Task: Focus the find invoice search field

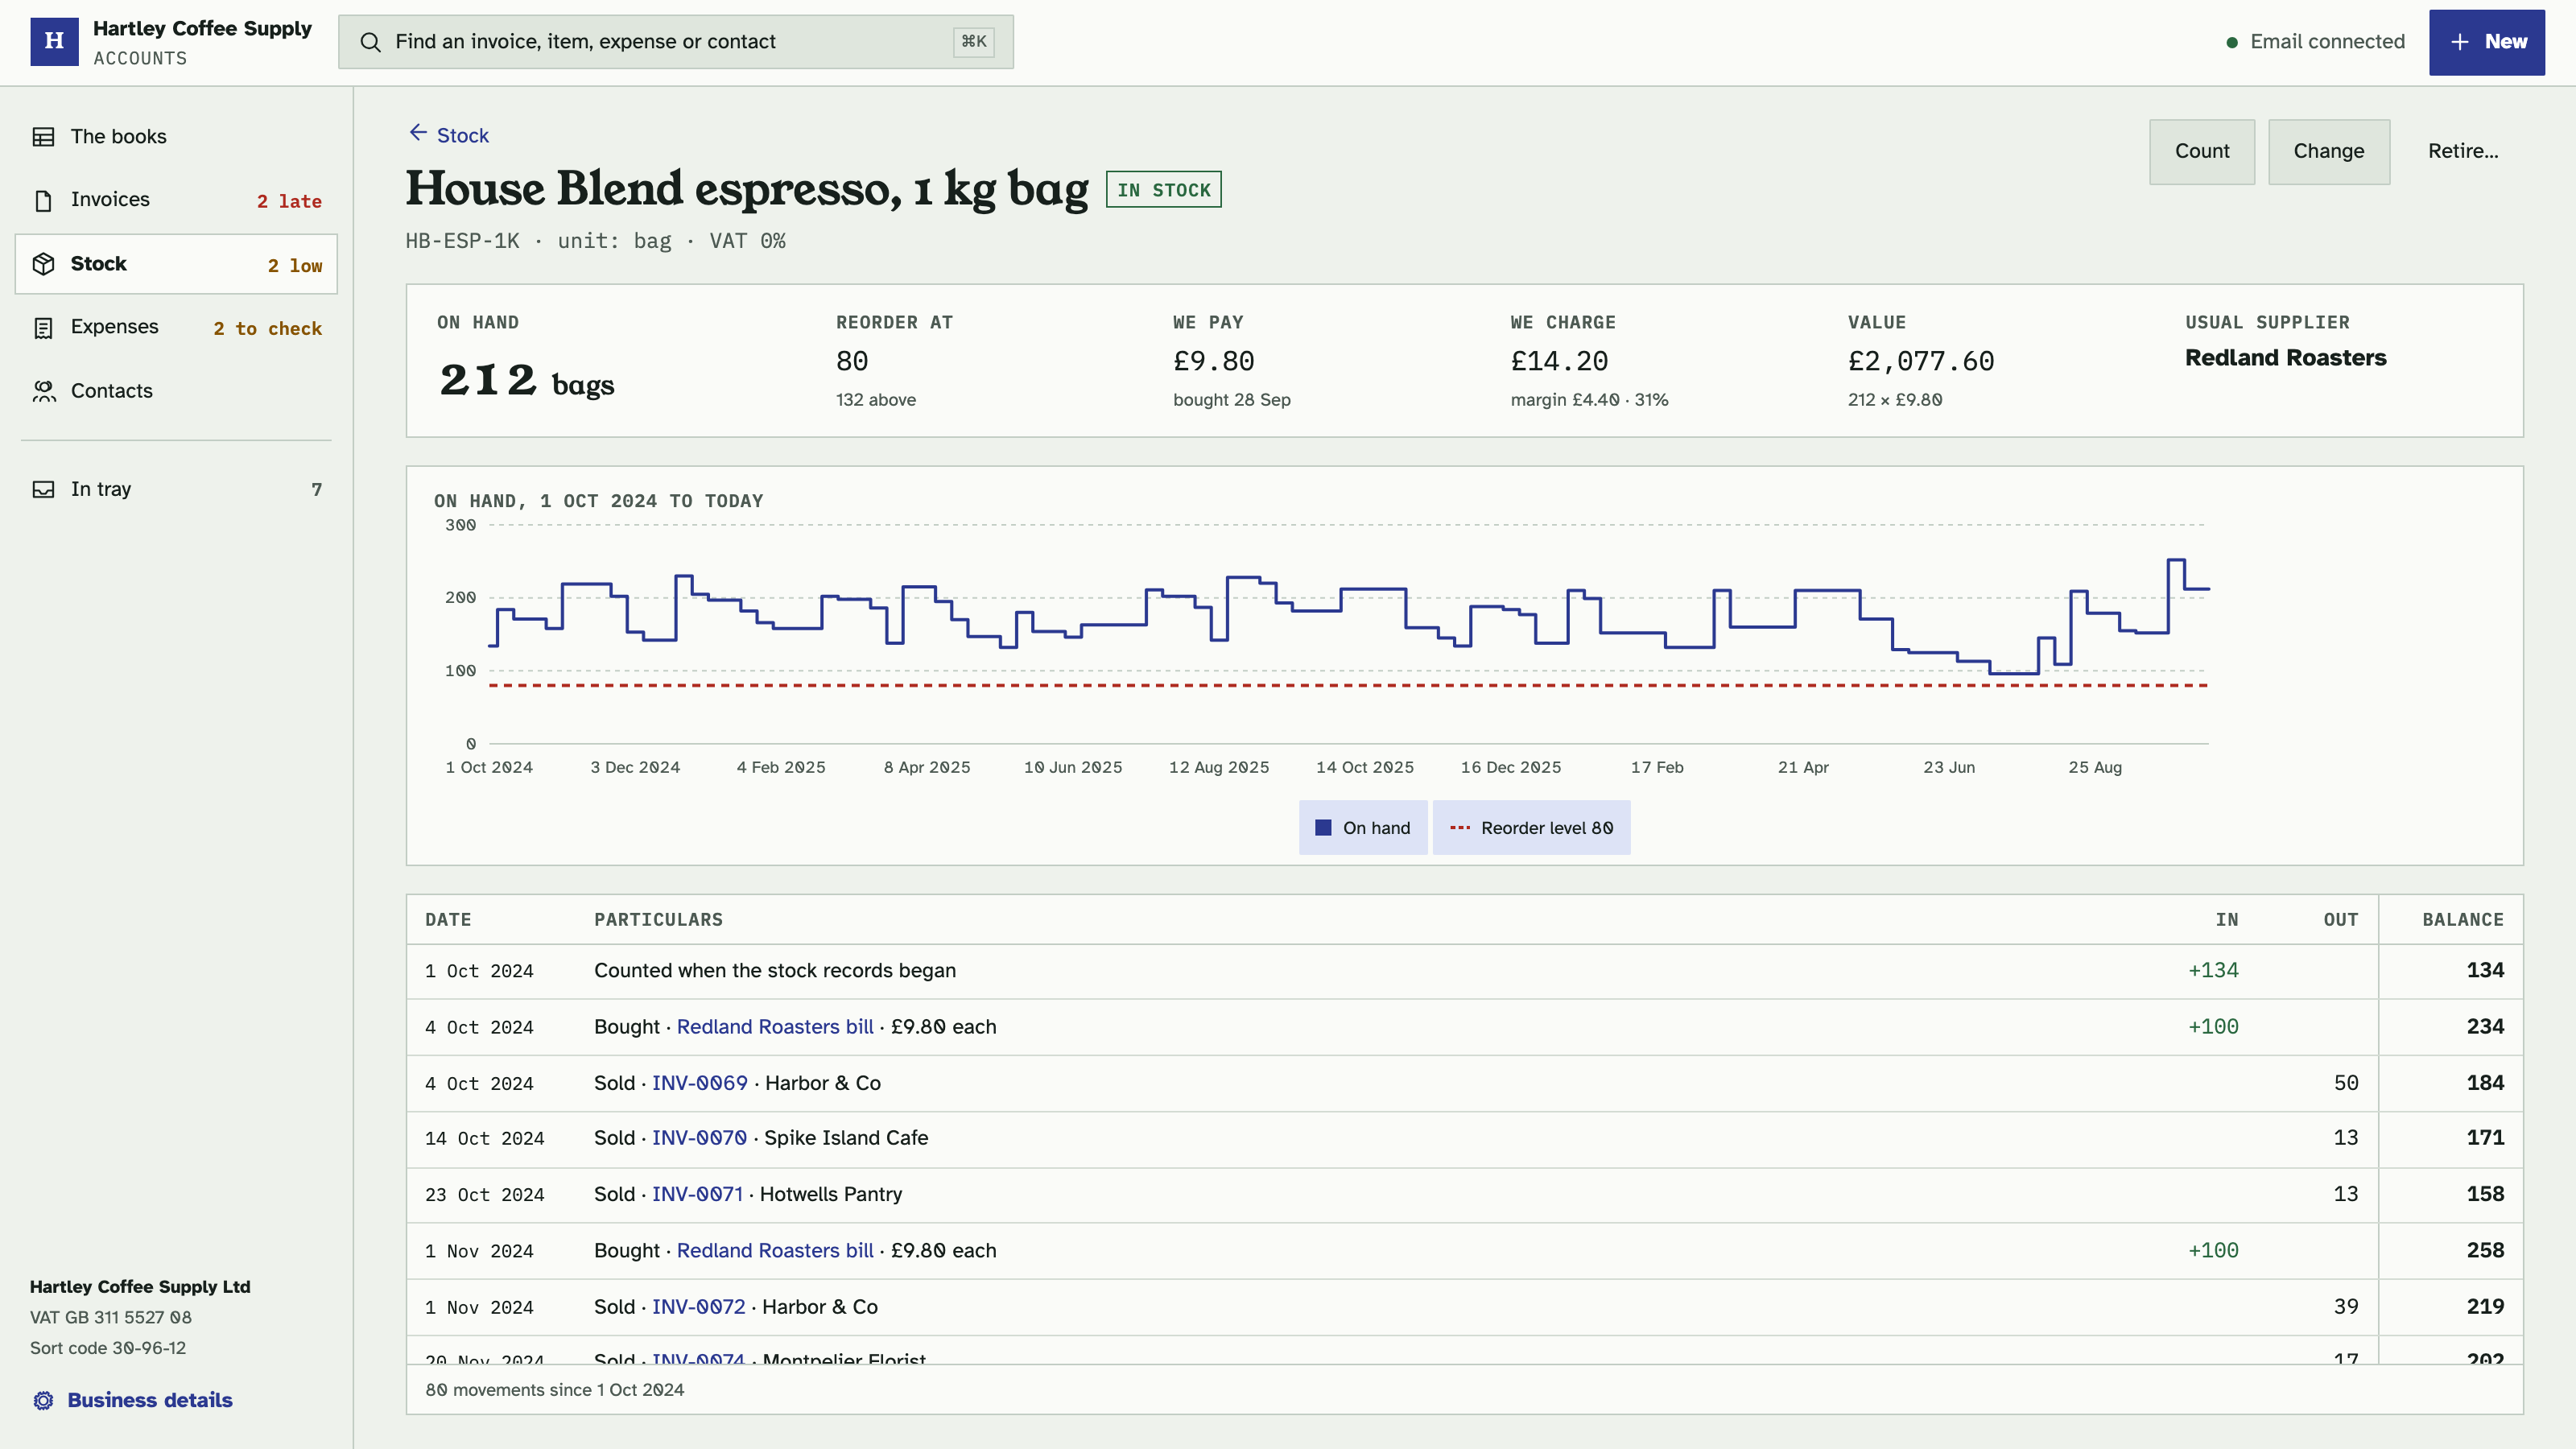Action: coord(675,42)
